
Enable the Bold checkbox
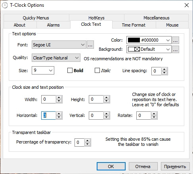pyautogui.click(x=70, y=71)
